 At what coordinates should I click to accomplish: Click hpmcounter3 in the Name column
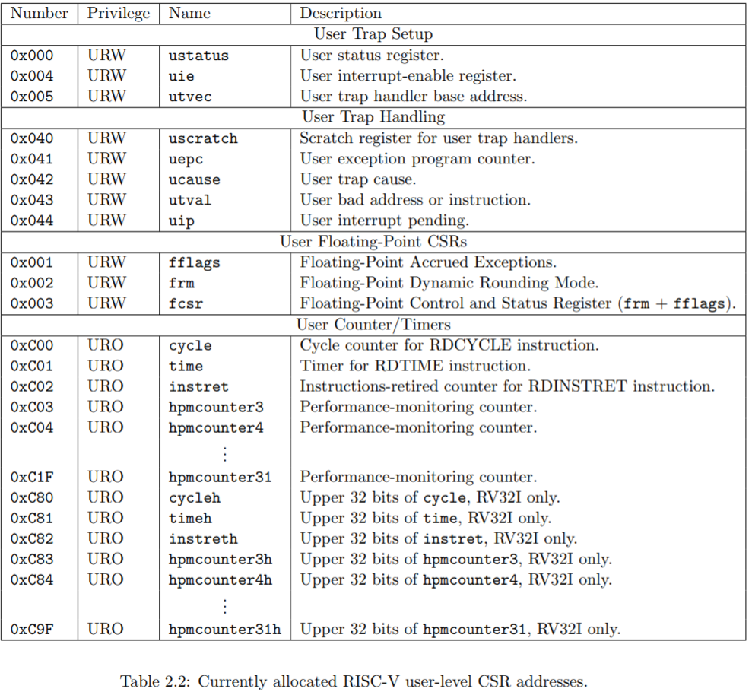point(216,408)
